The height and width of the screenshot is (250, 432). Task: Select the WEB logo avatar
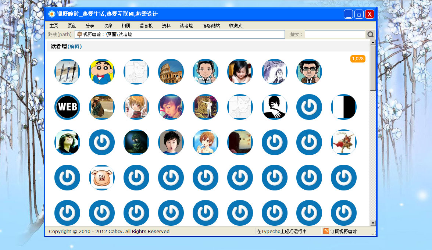pyautogui.click(x=67, y=107)
